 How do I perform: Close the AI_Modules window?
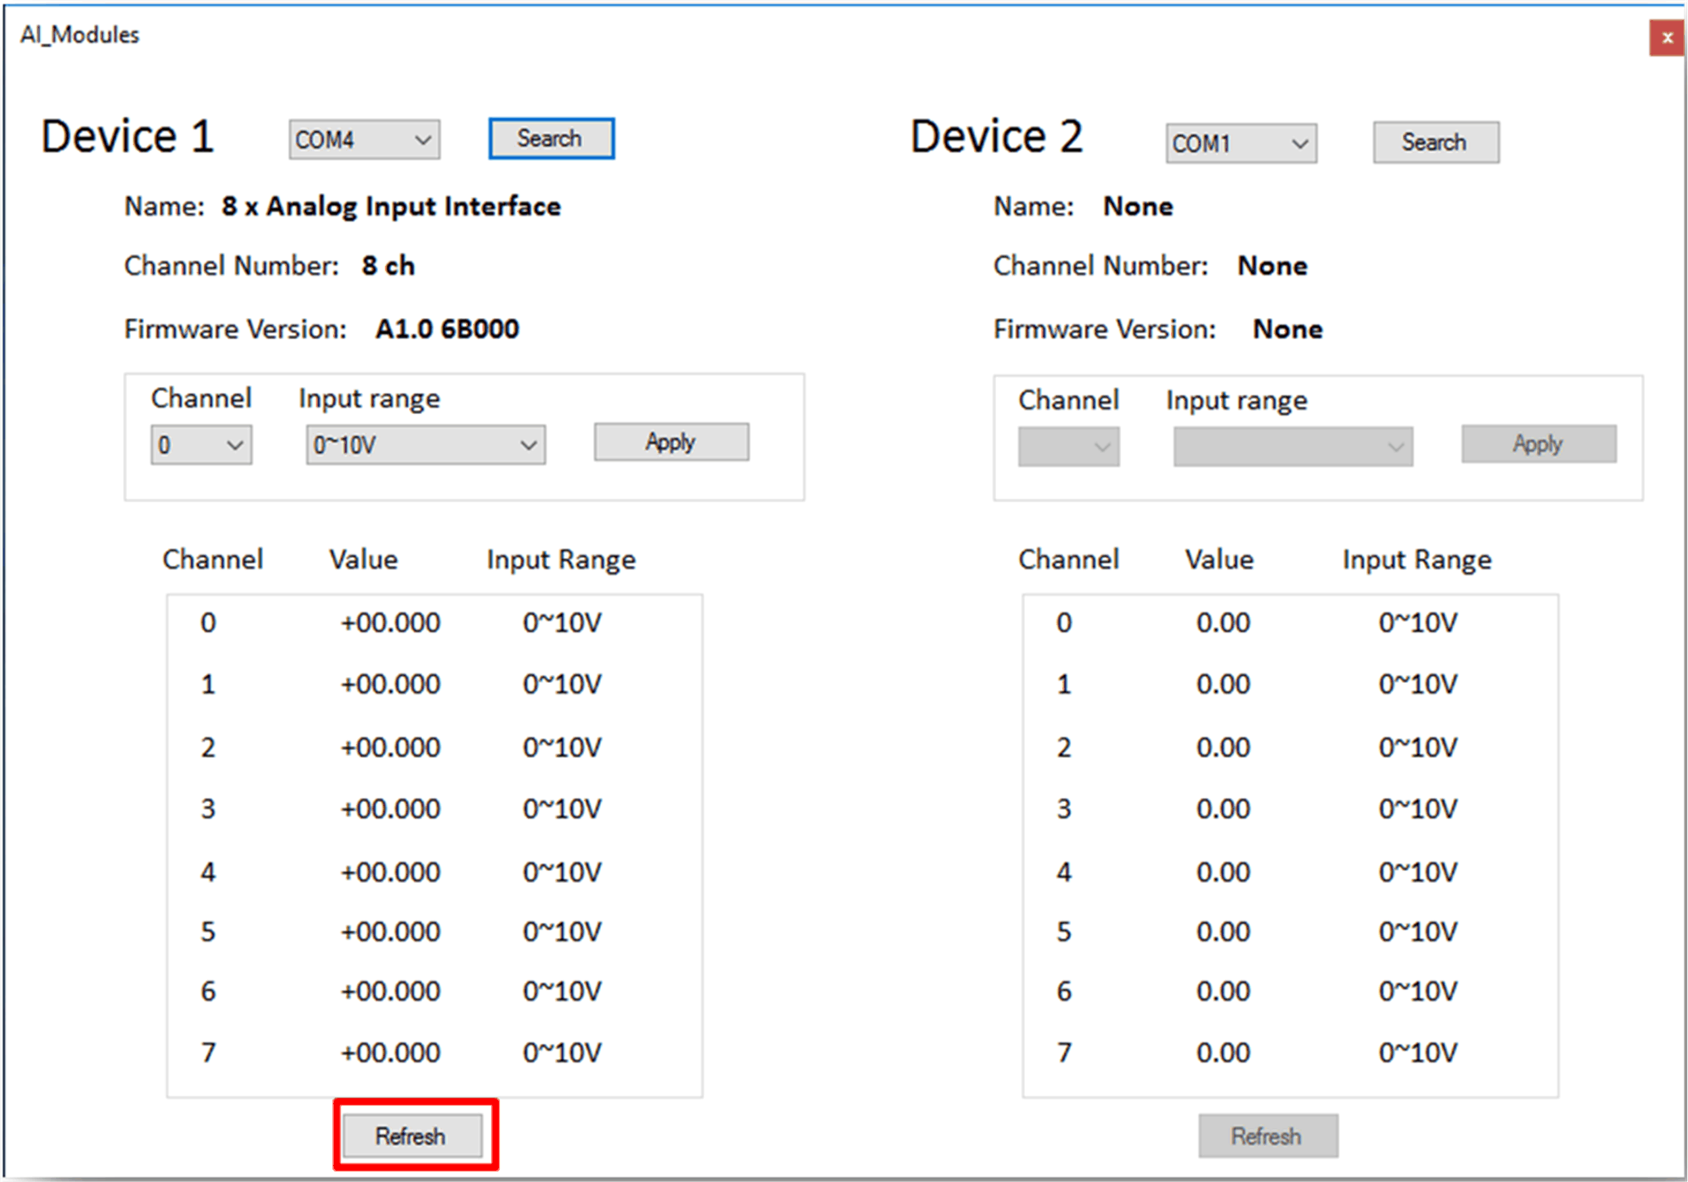point(1666,38)
